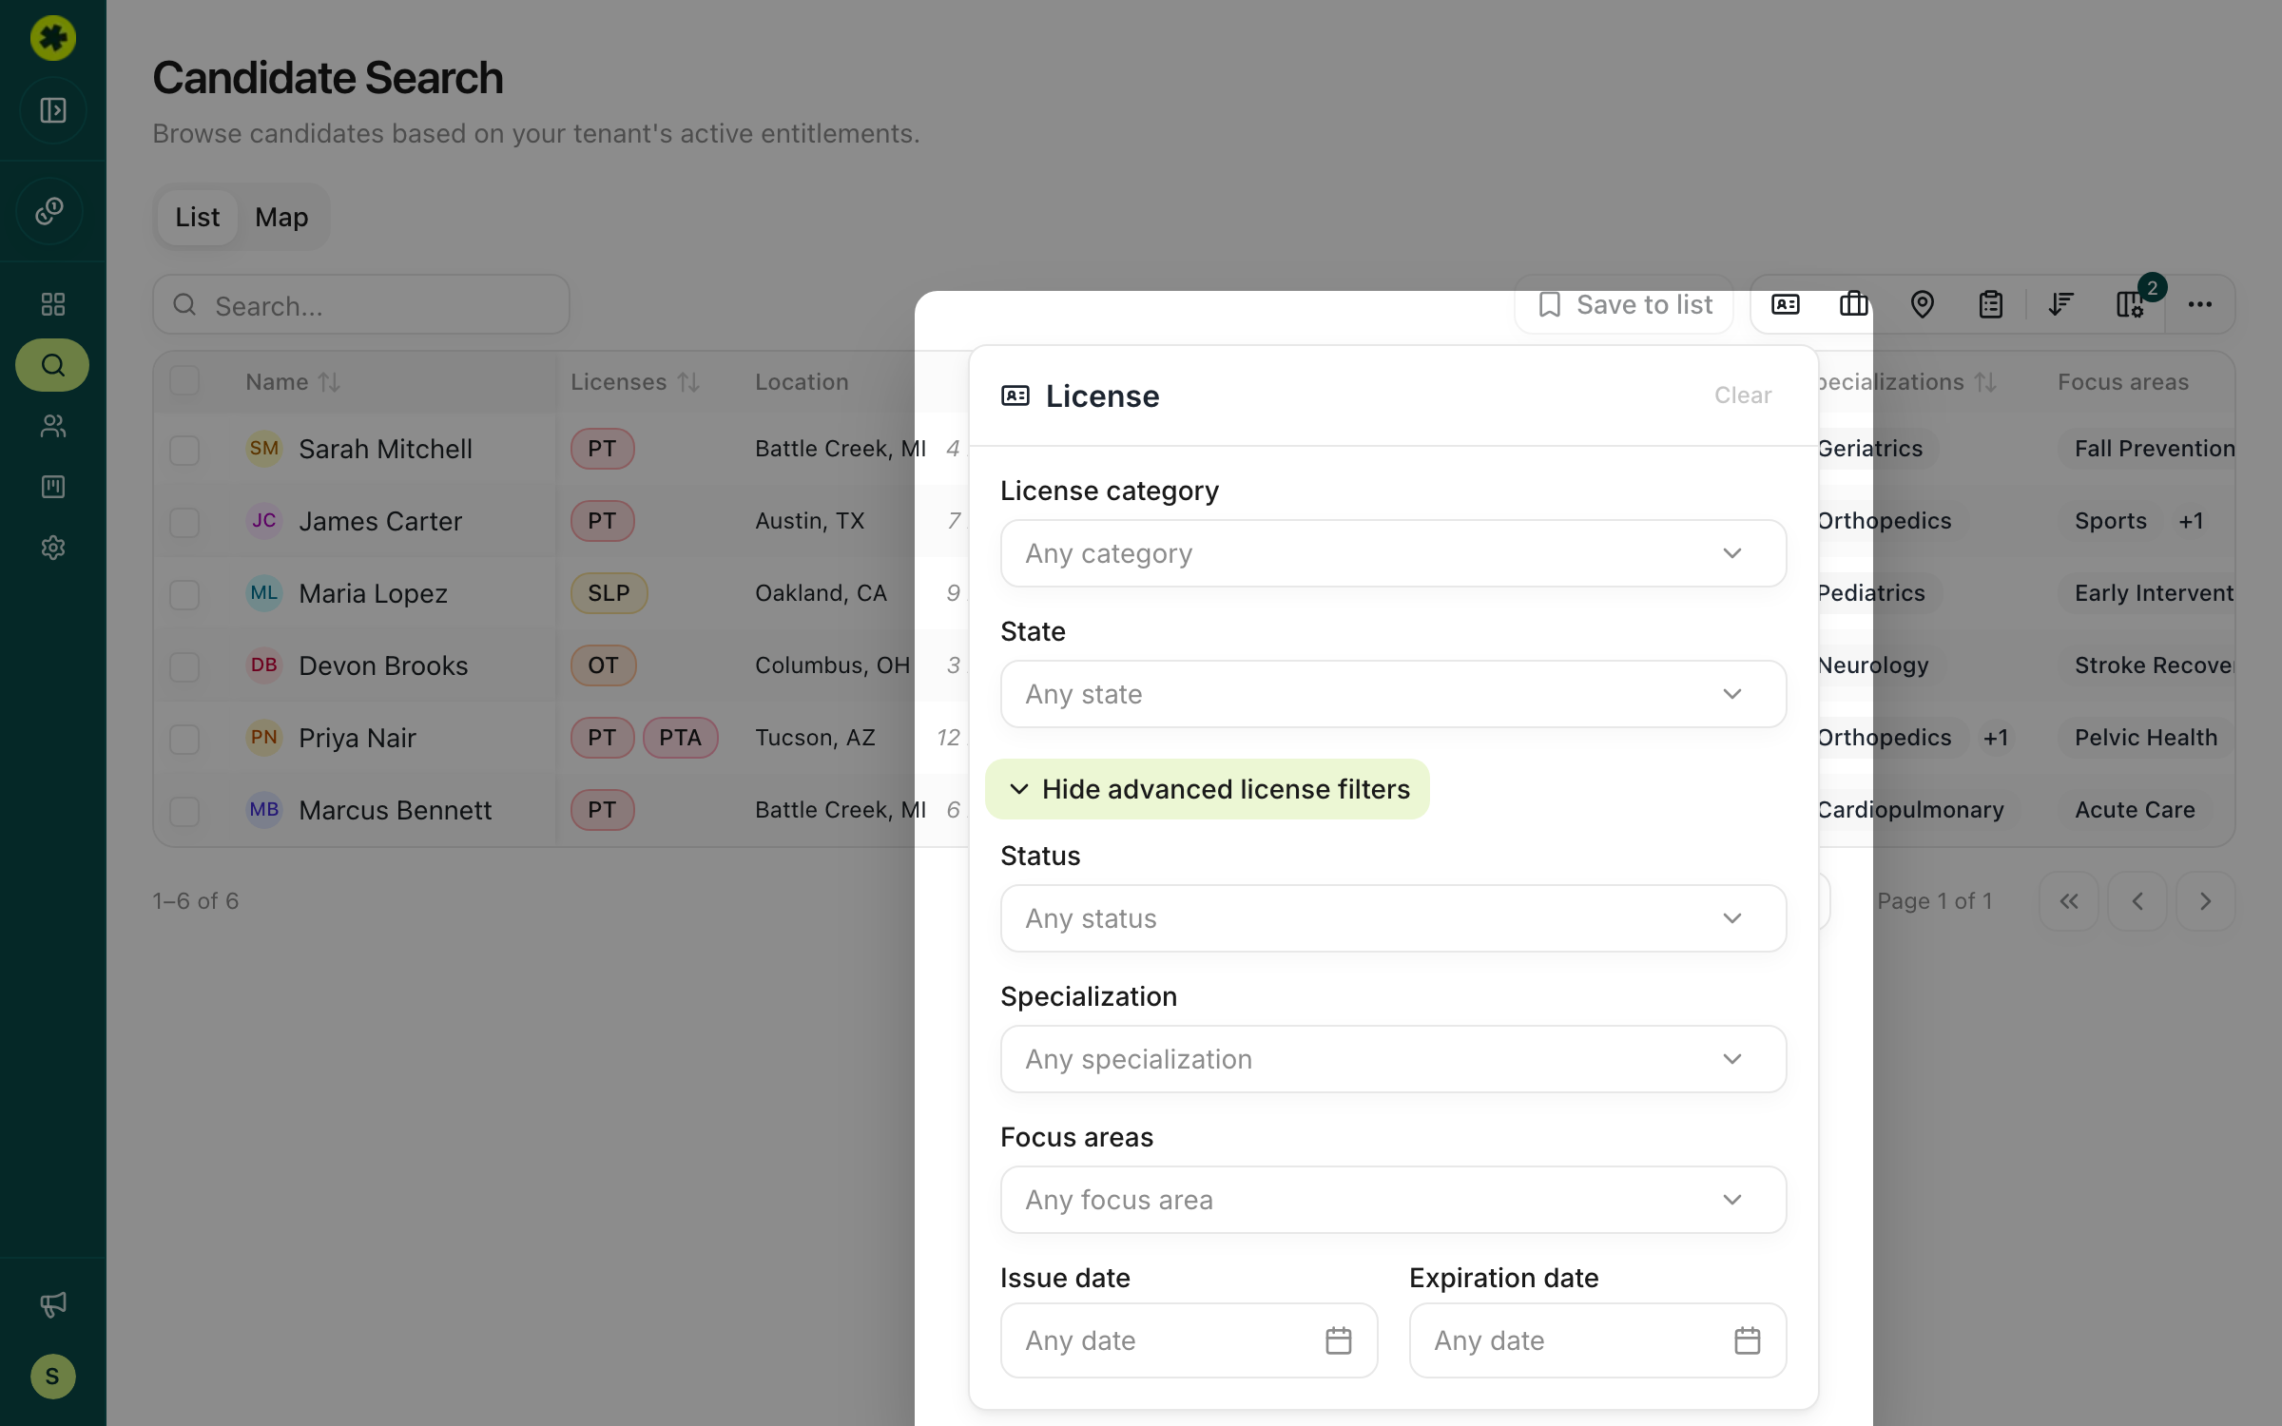Sort by Specializations column arrows

[x=1985, y=382]
